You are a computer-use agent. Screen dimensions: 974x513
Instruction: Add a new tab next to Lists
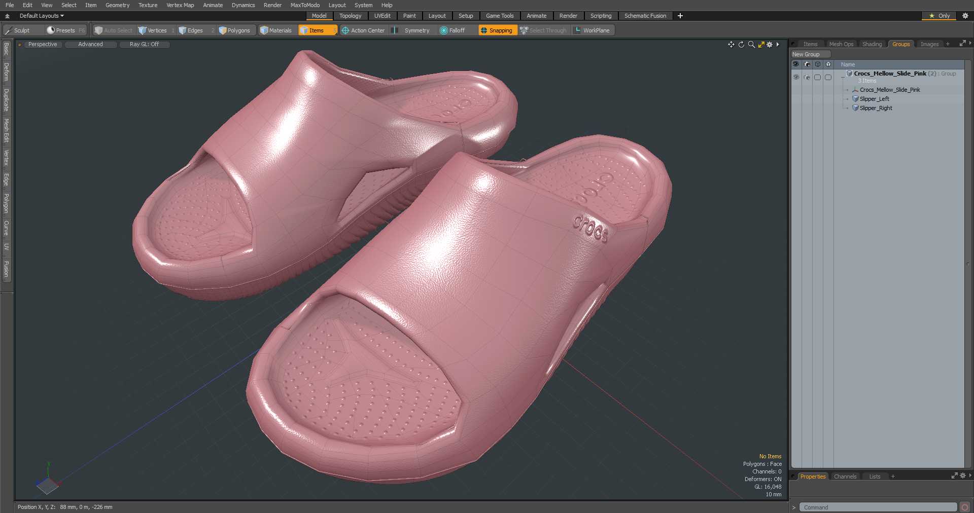(x=893, y=477)
